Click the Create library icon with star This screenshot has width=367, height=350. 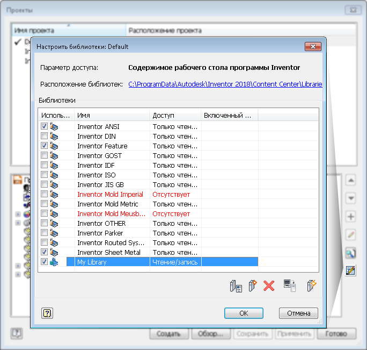click(x=253, y=285)
